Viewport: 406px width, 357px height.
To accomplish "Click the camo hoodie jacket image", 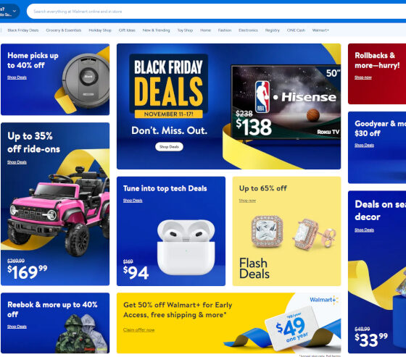I will pos(82,333).
